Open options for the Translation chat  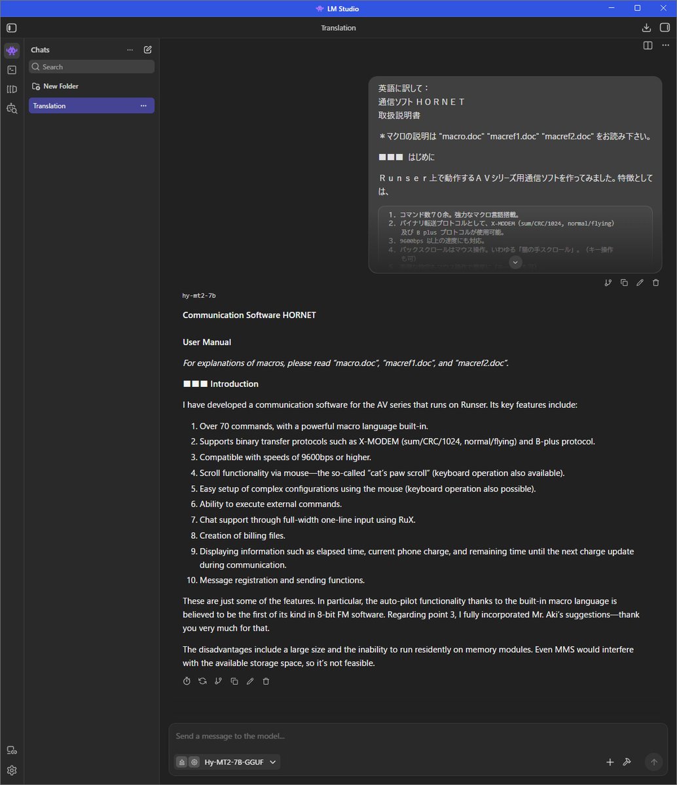click(x=143, y=105)
